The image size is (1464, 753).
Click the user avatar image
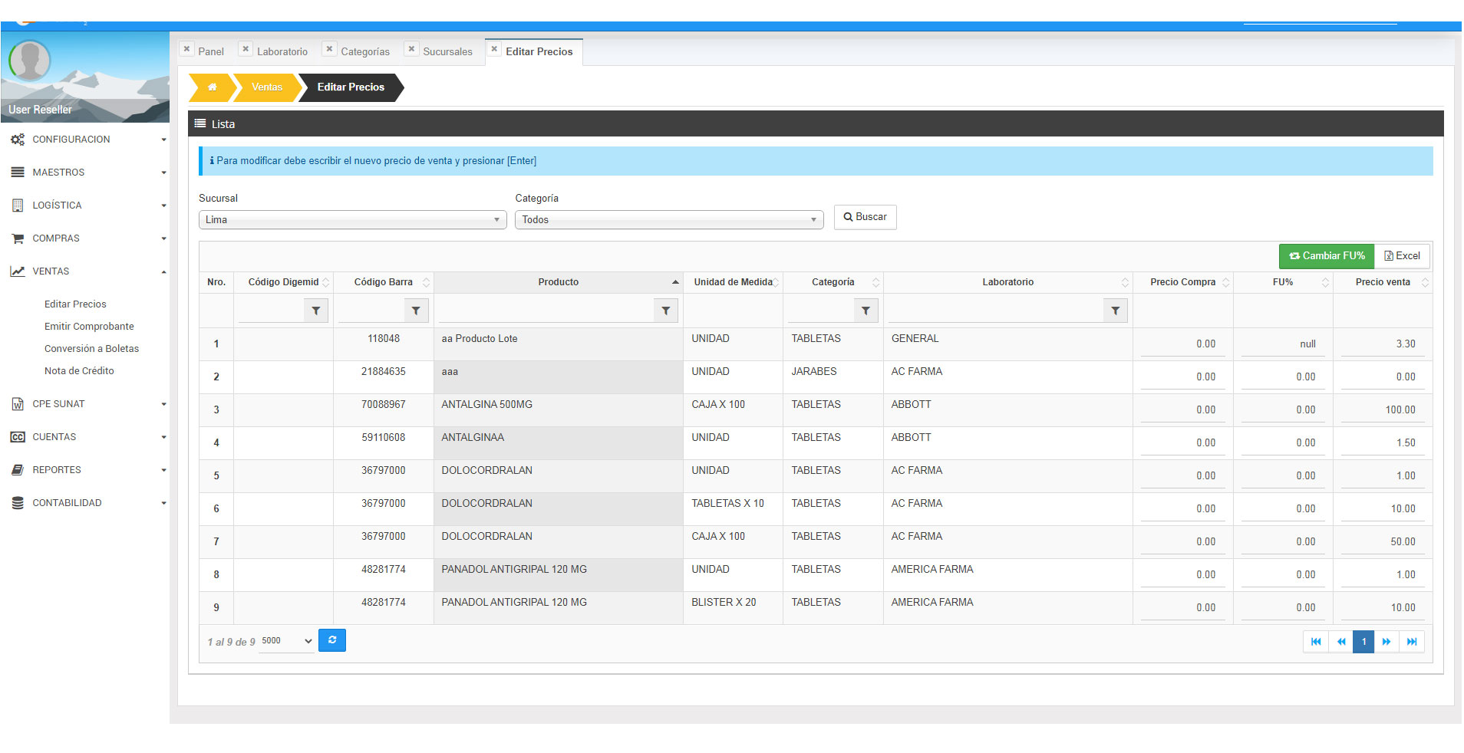[x=30, y=61]
